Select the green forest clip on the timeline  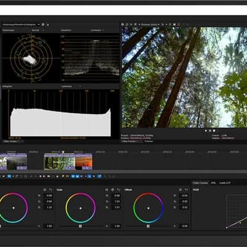pos(59,162)
